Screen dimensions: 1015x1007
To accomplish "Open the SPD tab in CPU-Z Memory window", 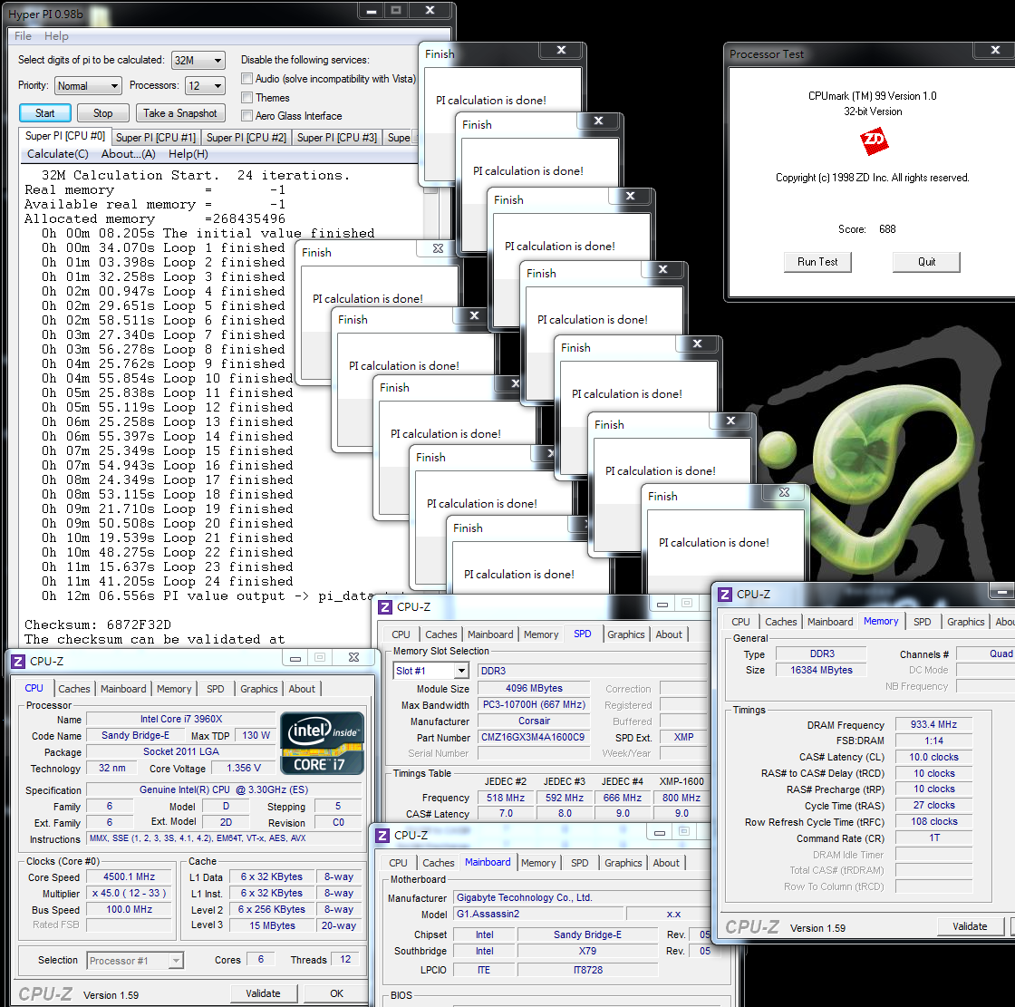I will 923,622.
